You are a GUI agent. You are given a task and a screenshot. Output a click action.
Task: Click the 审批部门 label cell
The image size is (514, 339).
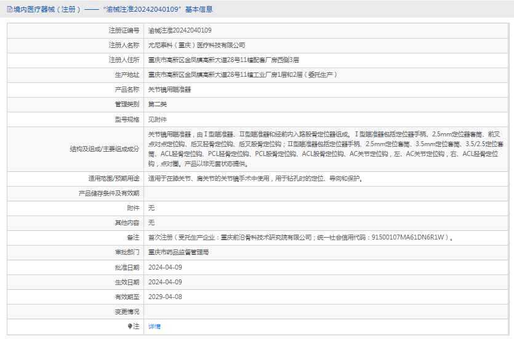[75, 252]
